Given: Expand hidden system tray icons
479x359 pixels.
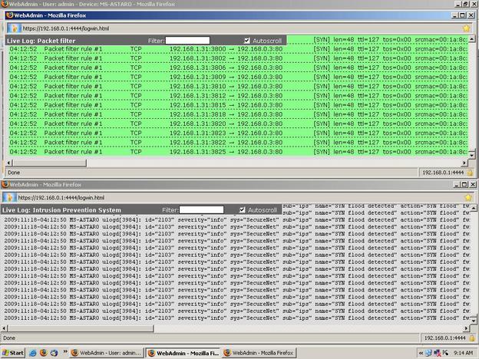Looking at the screenshot, I should [421, 353].
